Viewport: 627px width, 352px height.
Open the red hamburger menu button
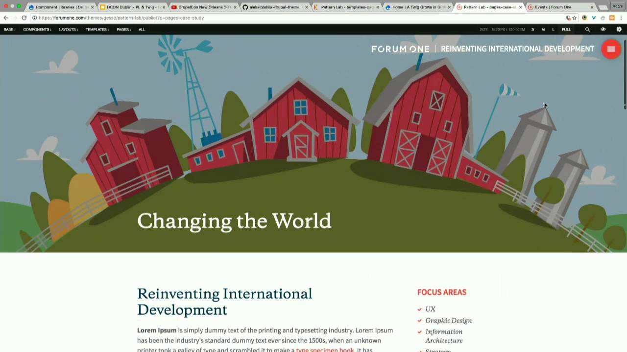click(611, 49)
